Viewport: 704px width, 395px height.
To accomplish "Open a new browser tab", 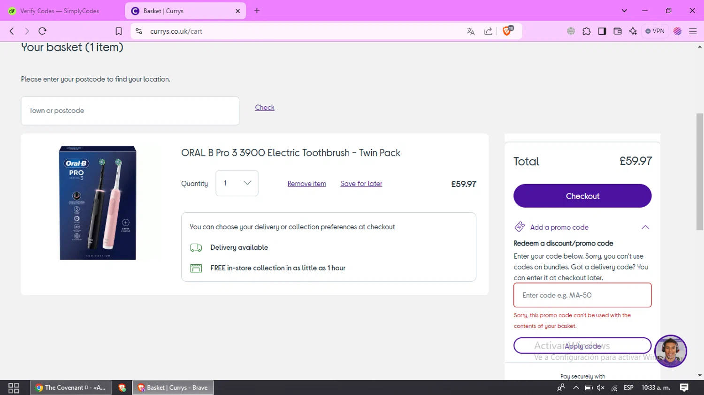I will tap(257, 11).
